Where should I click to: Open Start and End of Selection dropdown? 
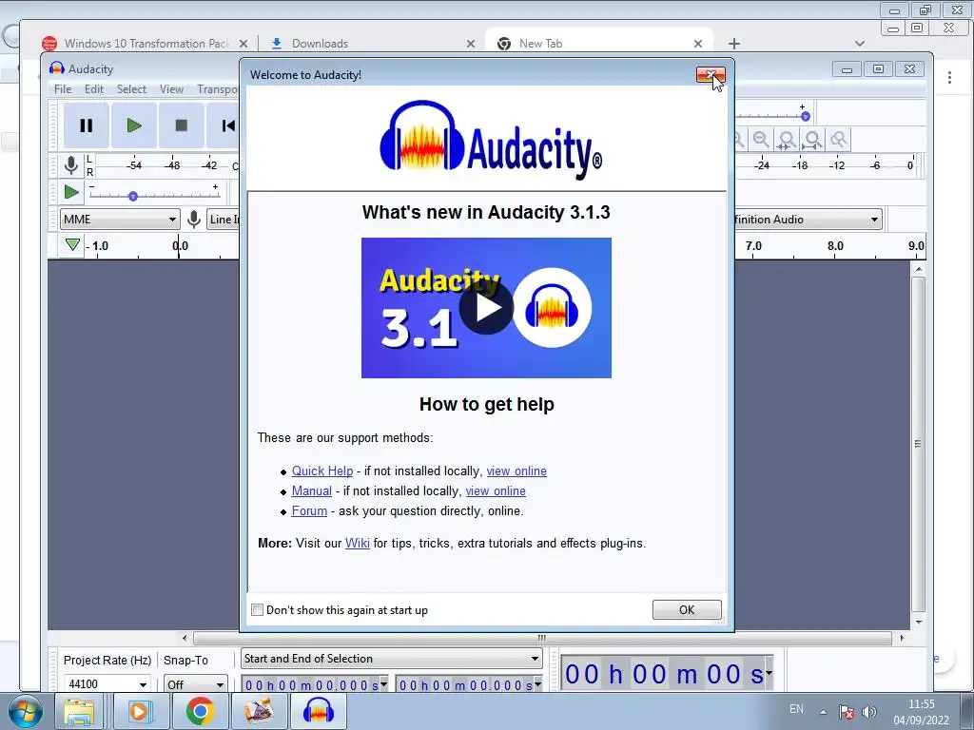point(391,659)
